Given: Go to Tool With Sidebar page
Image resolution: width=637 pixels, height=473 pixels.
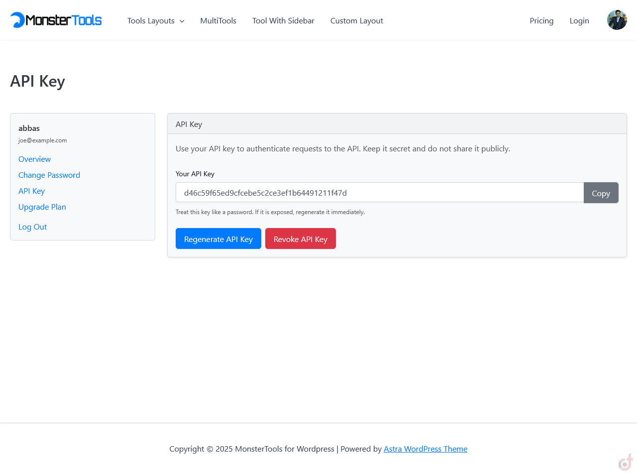Looking at the screenshot, I should (x=283, y=21).
